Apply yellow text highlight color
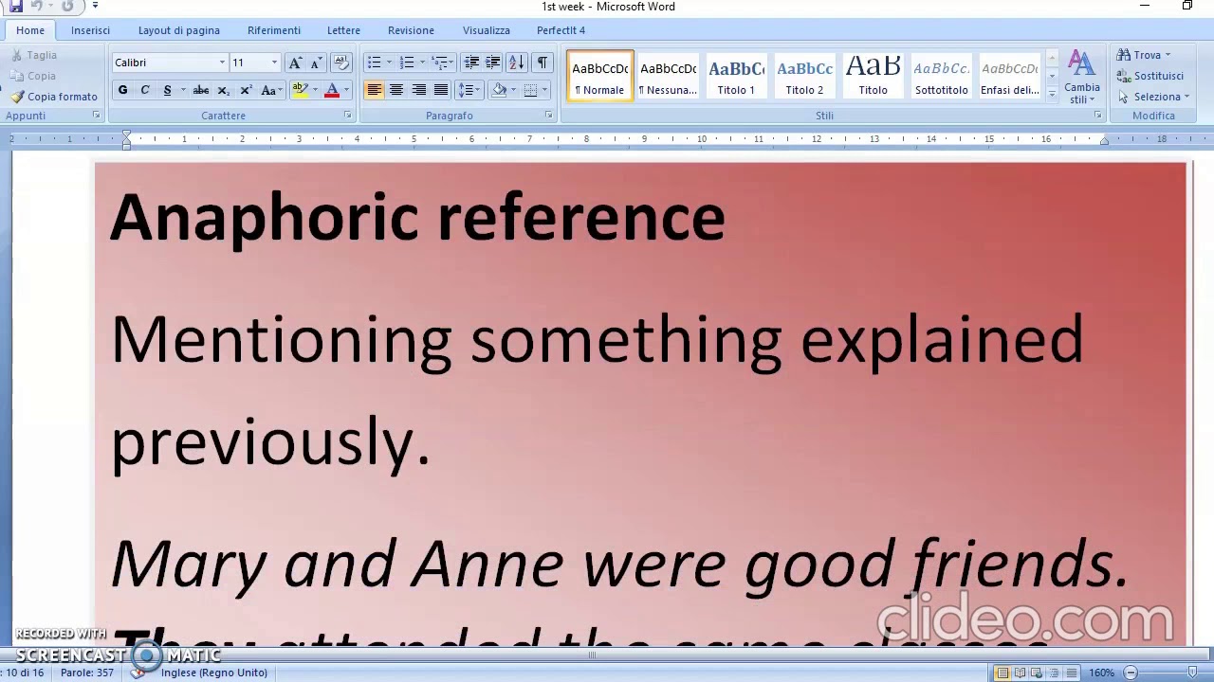Screen dimensions: 1214x682 tap(300, 90)
